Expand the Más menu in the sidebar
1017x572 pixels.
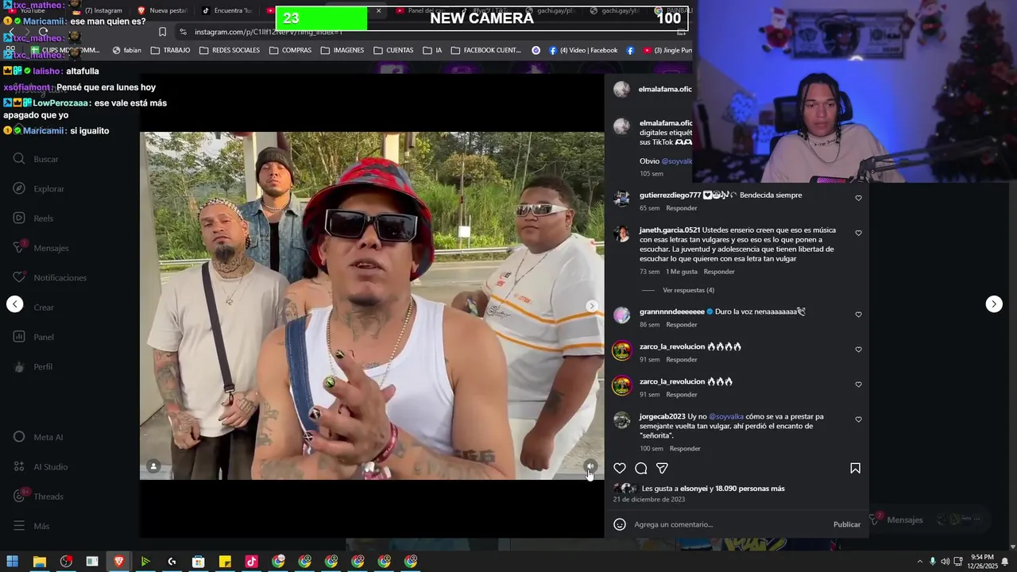click(x=32, y=526)
